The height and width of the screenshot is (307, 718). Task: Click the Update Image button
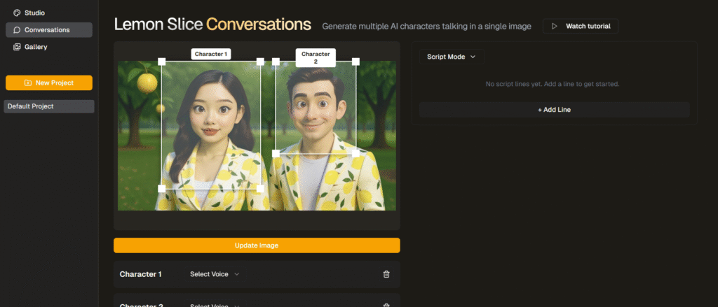coord(257,245)
